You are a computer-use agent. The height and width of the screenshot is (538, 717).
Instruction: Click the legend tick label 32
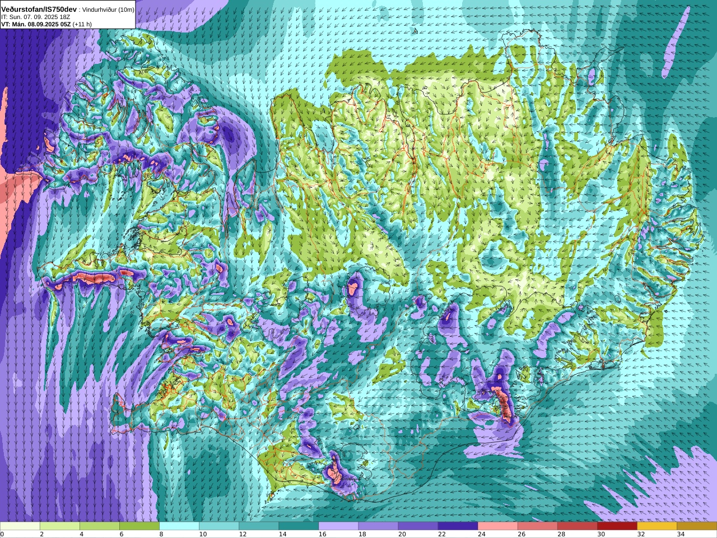640,534
